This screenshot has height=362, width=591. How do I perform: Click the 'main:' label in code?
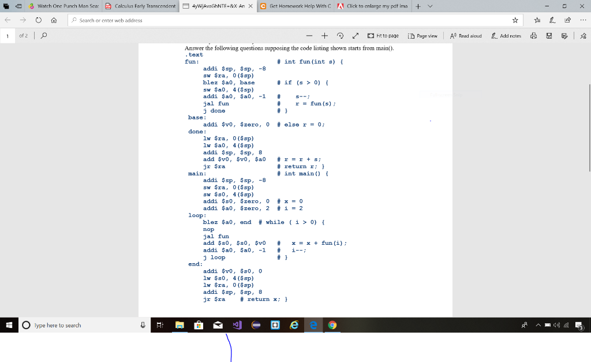(197, 173)
